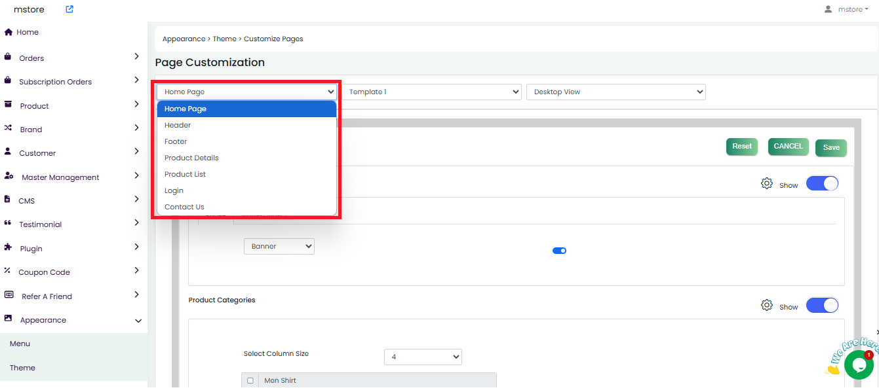
Task: Open the Desktop View dropdown
Action: pyautogui.click(x=615, y=92)
